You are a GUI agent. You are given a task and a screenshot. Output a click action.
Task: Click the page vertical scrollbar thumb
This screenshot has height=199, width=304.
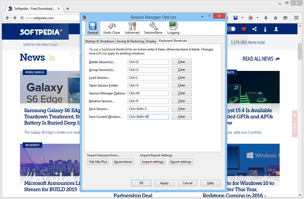[300, 52]
